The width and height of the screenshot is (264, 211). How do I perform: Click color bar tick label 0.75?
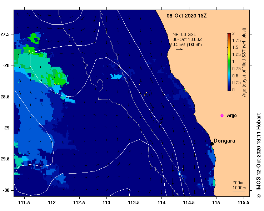[236, 69]
